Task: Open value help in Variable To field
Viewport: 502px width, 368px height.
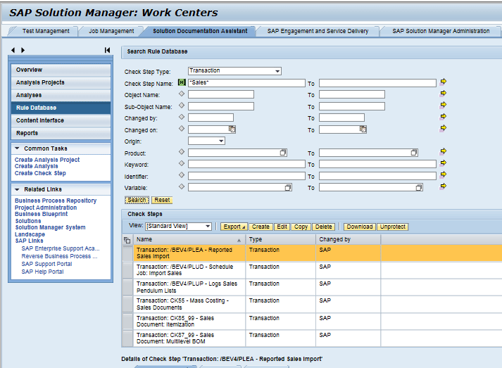Action: 419,188
